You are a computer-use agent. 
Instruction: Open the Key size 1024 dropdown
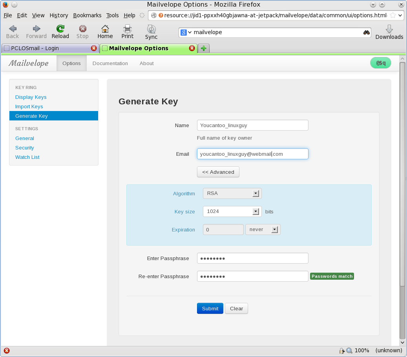232,211
